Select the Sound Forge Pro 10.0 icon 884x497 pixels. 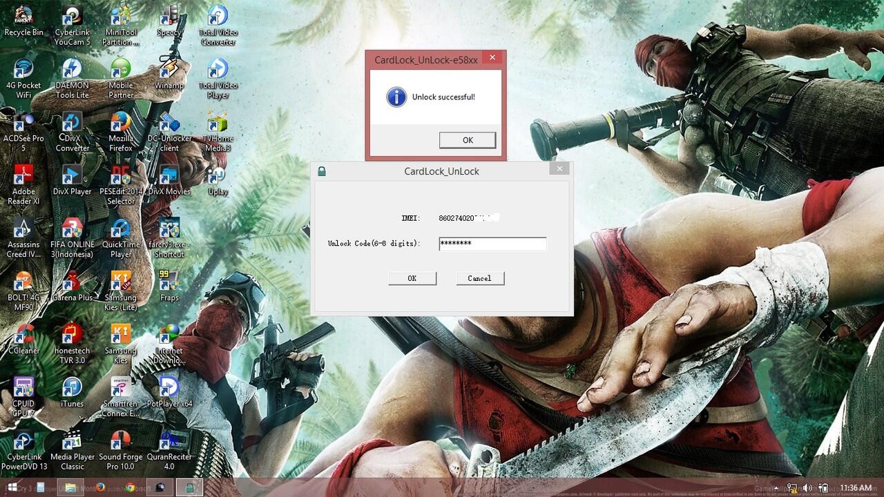coord(121,451)
